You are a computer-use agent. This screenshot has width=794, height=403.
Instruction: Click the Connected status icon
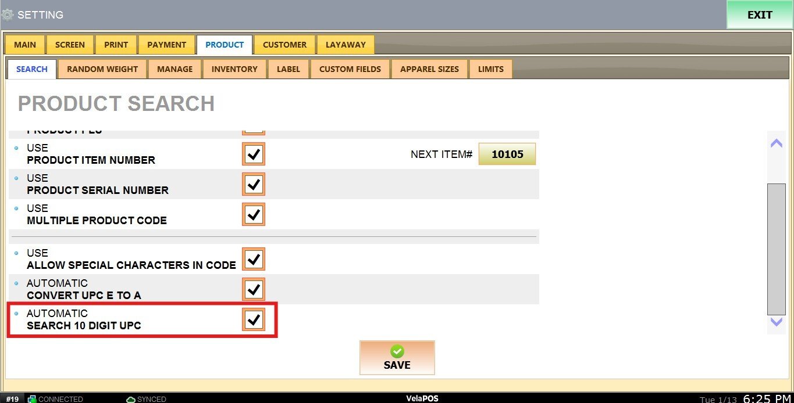32,399
